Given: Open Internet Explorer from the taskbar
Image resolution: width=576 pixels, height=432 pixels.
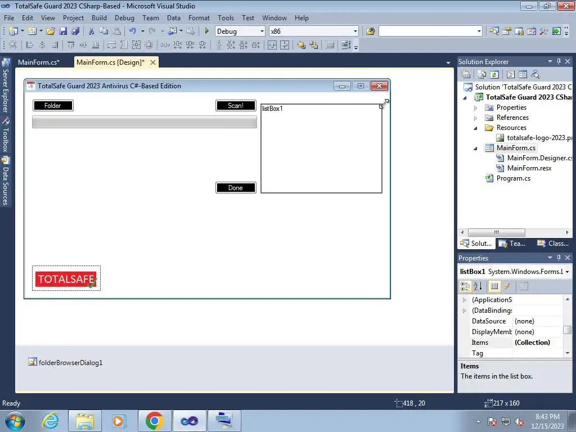Looking at the screenshot, I should 50,421.
